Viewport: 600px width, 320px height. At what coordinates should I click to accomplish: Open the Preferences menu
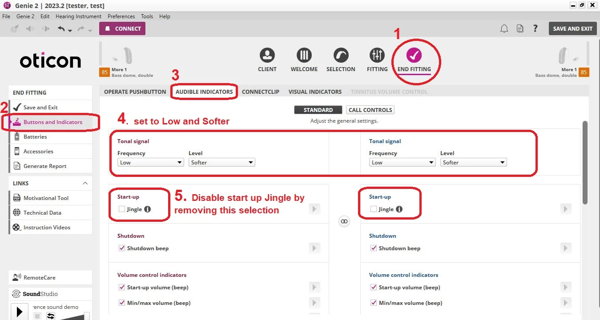(121, 16)
